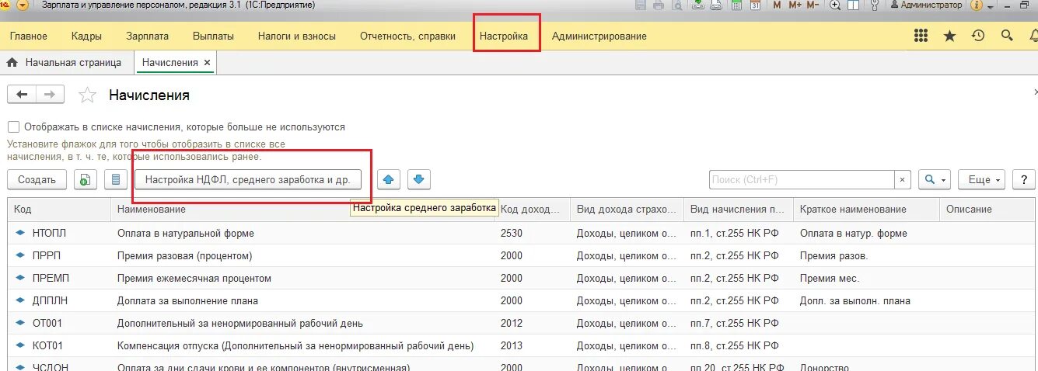Create a copy with the green-plus document icon
The height and width of the screenshot is (371, 1038).
click(85, 179)
